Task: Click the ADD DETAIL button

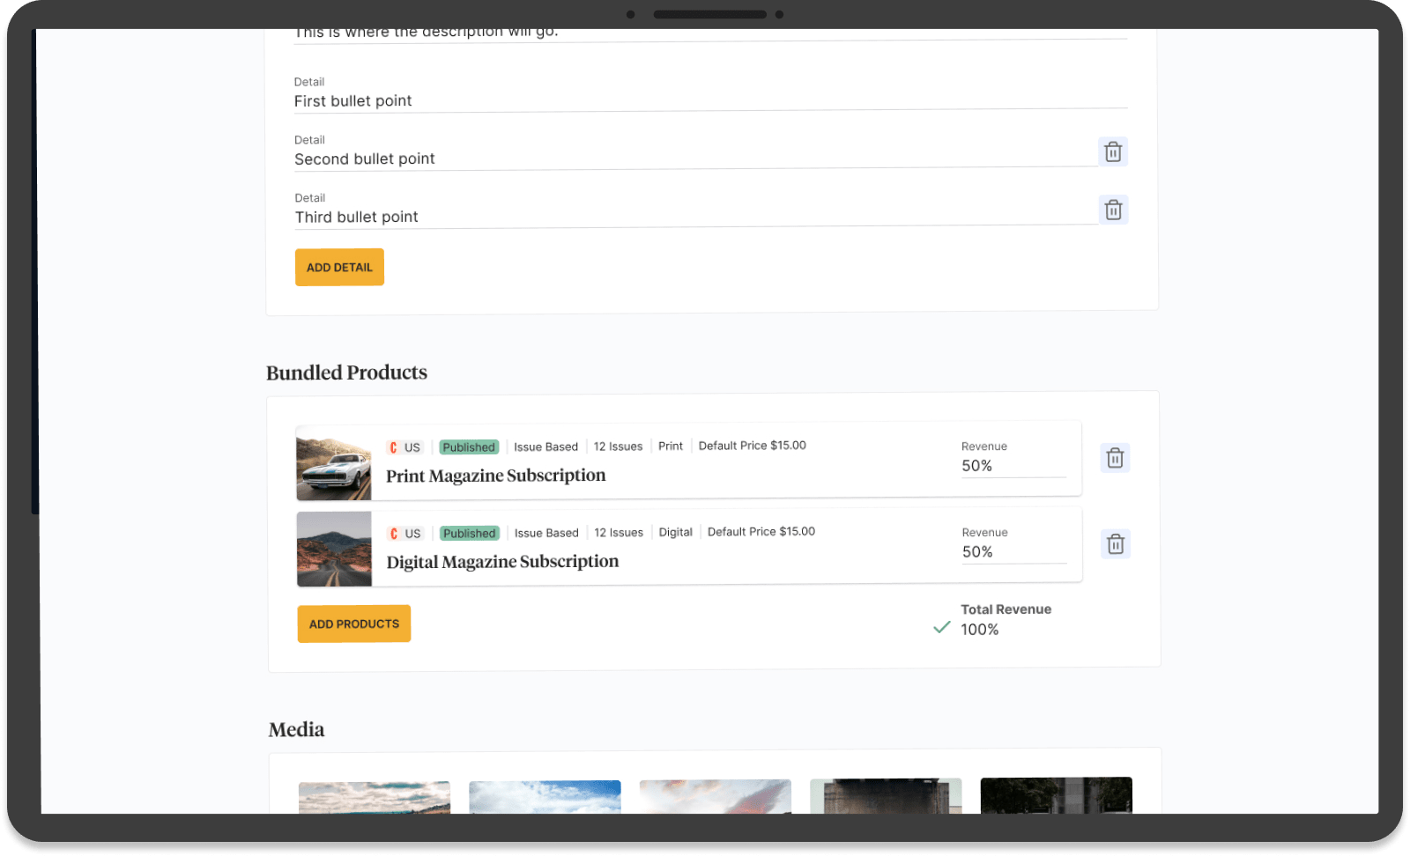Action: [x=339, y=268]
